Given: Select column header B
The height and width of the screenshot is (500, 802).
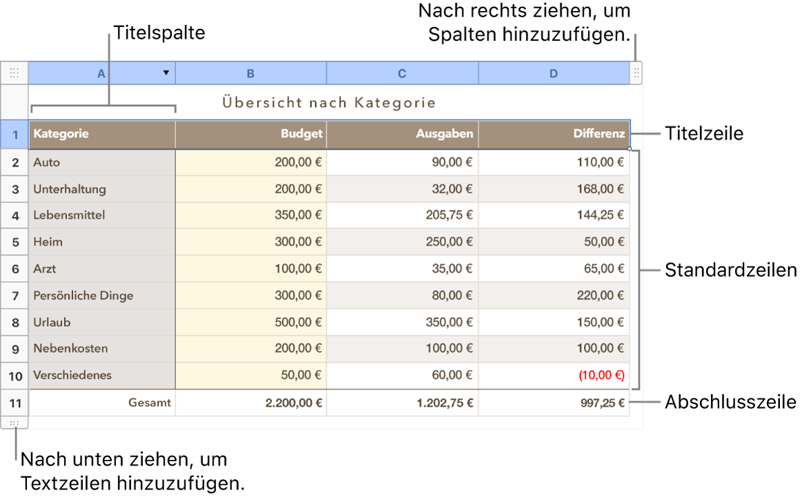Looking at the screenshot, I should coord(251,73).
